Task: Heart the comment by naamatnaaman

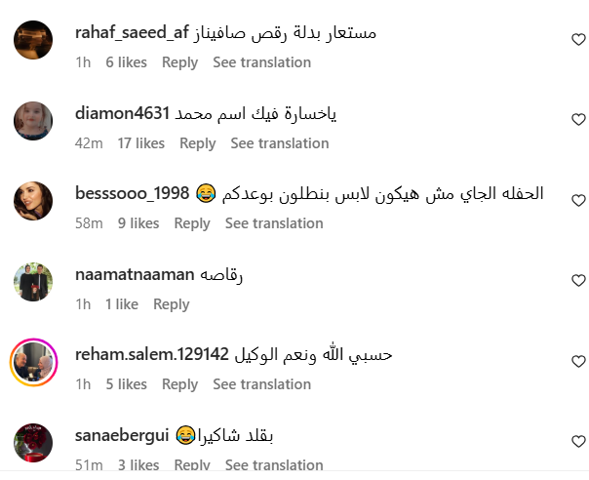Action: coord(578,281)
